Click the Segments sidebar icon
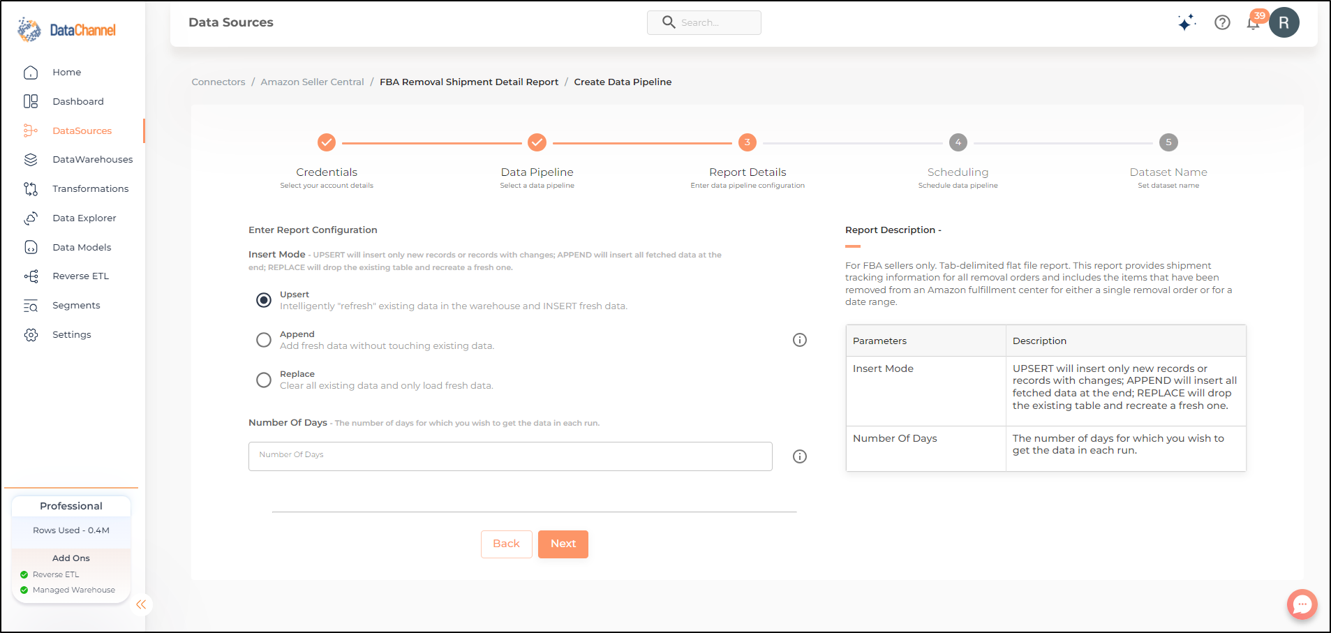The height and width of the screenshot is (633, 1331). [x=31, y=306]
